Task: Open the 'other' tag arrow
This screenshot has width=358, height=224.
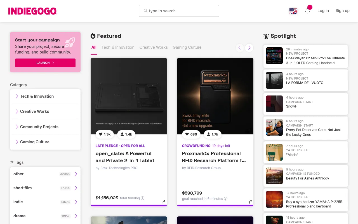Action: 76,174
